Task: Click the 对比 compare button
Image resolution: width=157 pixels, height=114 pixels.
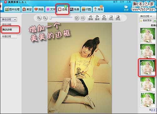Action: tap(111, 18)
